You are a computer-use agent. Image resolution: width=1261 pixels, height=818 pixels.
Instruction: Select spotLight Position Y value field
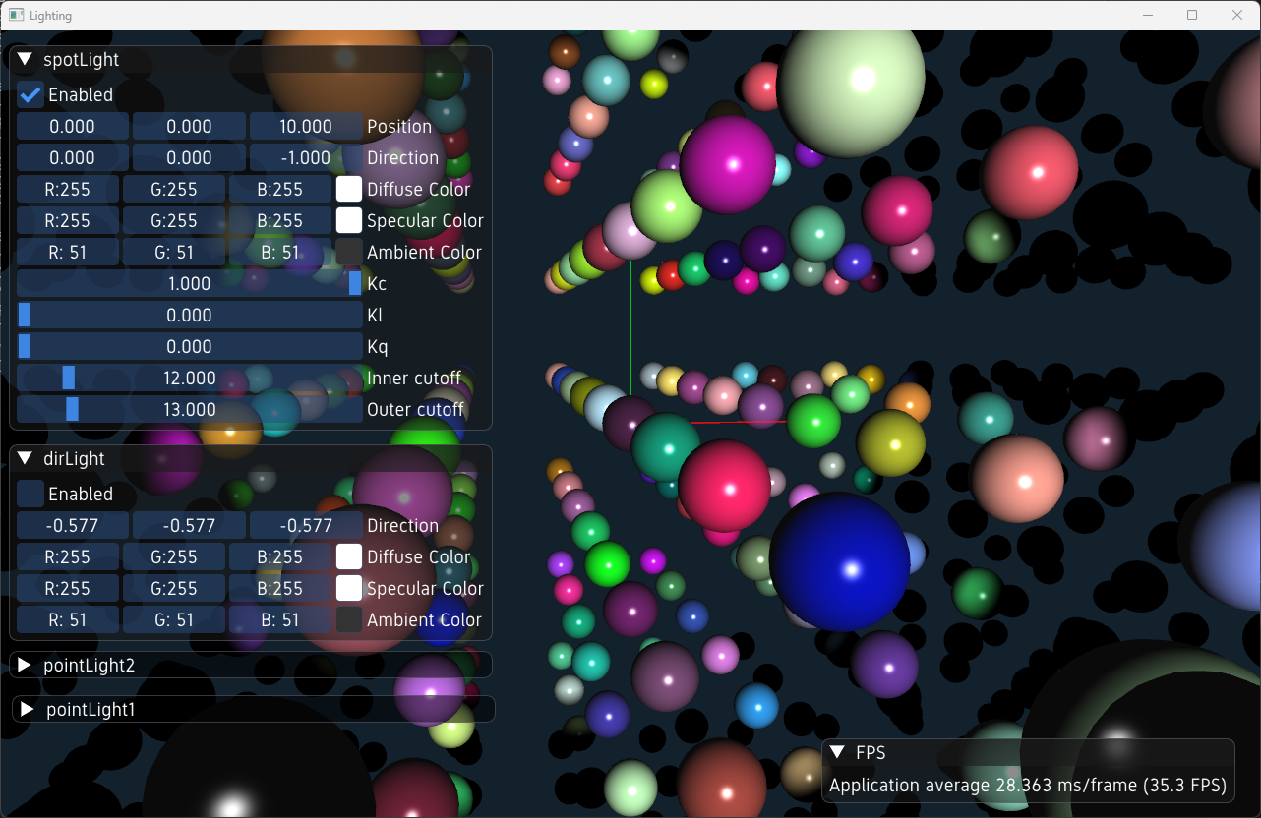coord(189,127)
